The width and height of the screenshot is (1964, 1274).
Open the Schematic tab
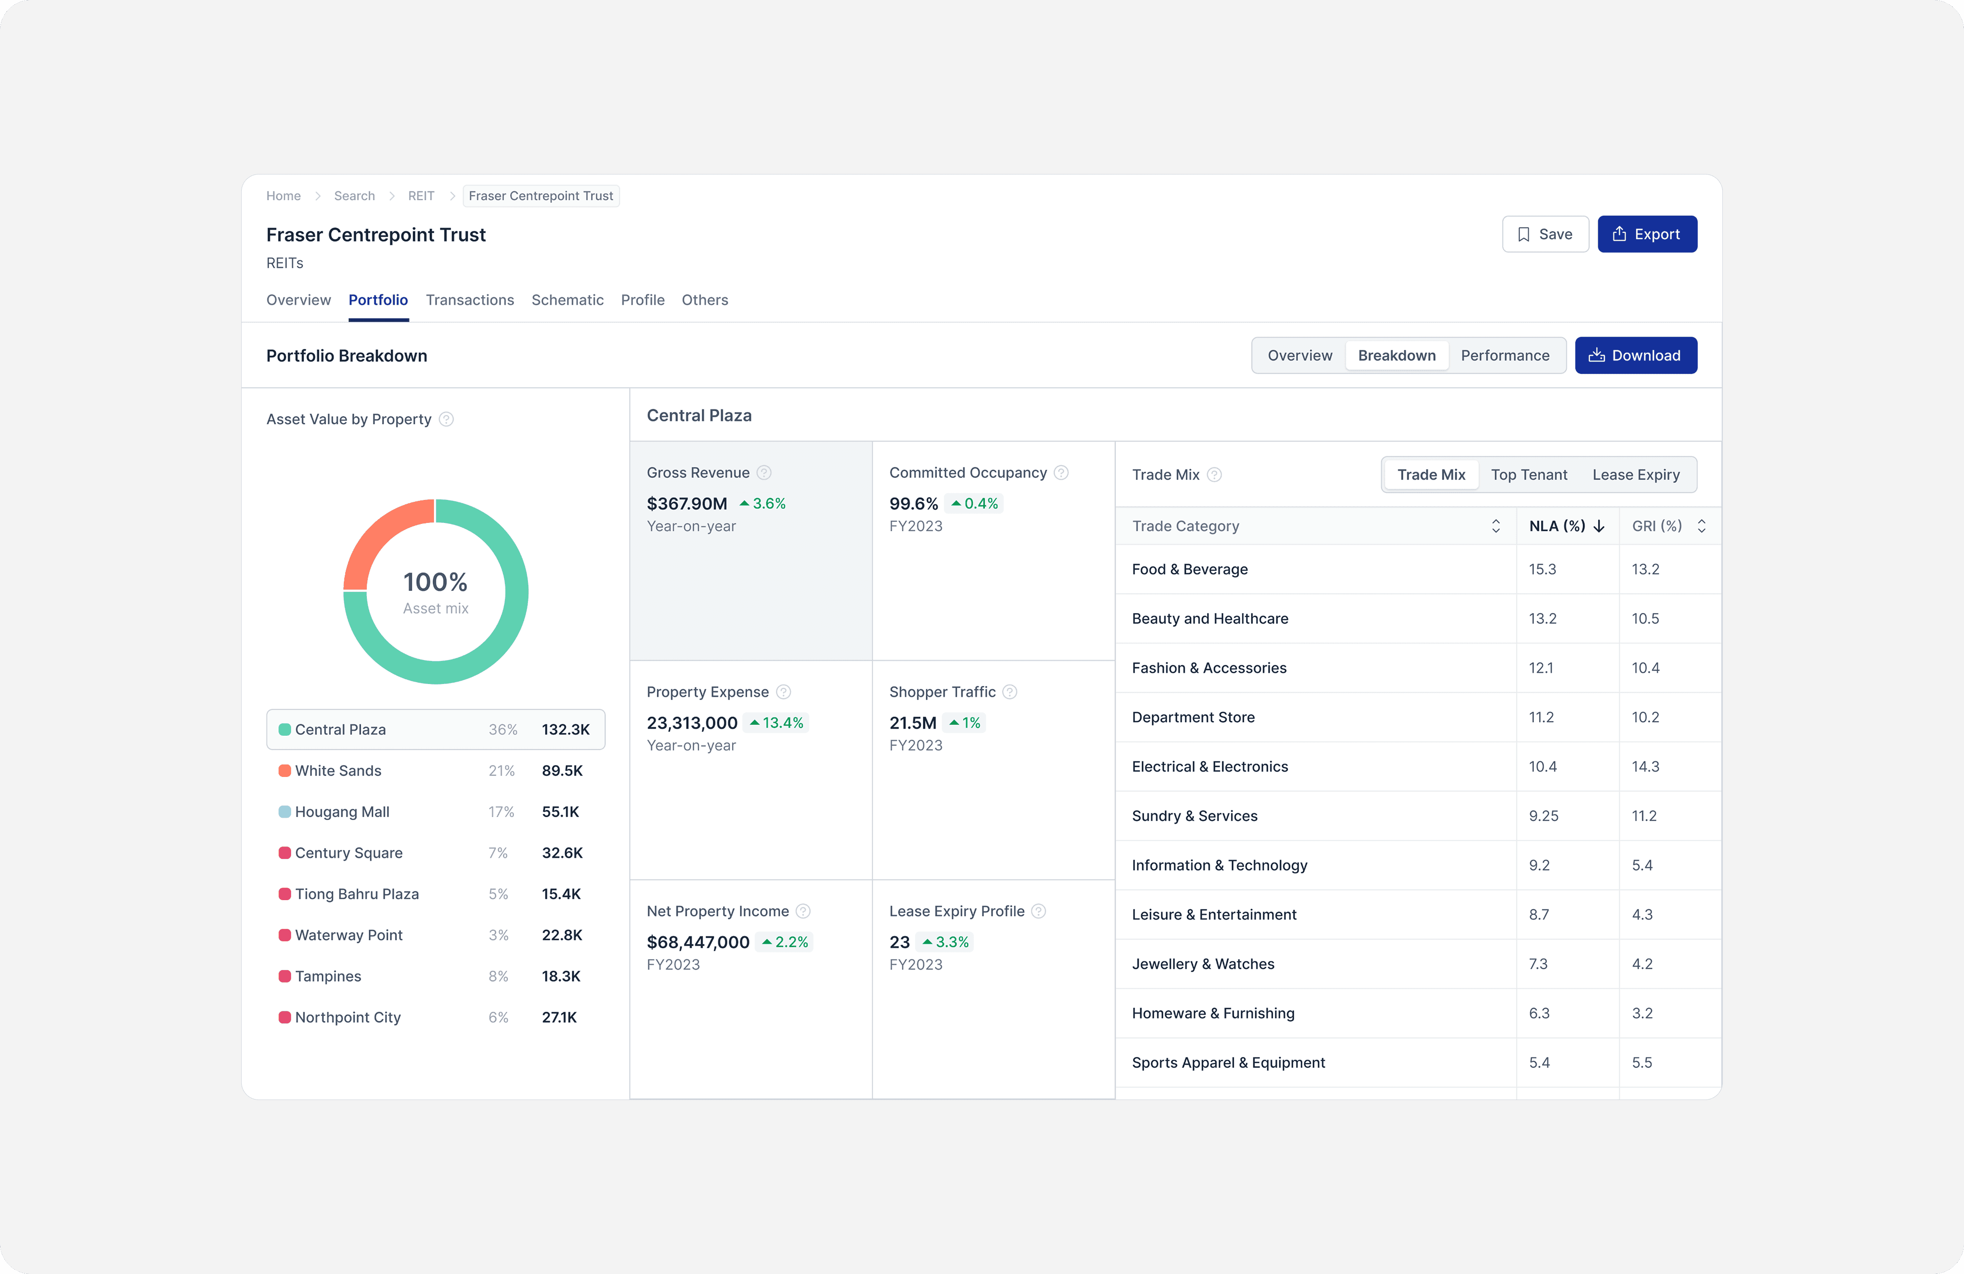click(x=567, y=301)
